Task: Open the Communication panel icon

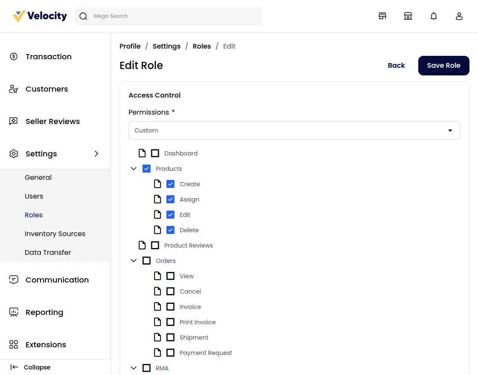Action: (13, 280)
